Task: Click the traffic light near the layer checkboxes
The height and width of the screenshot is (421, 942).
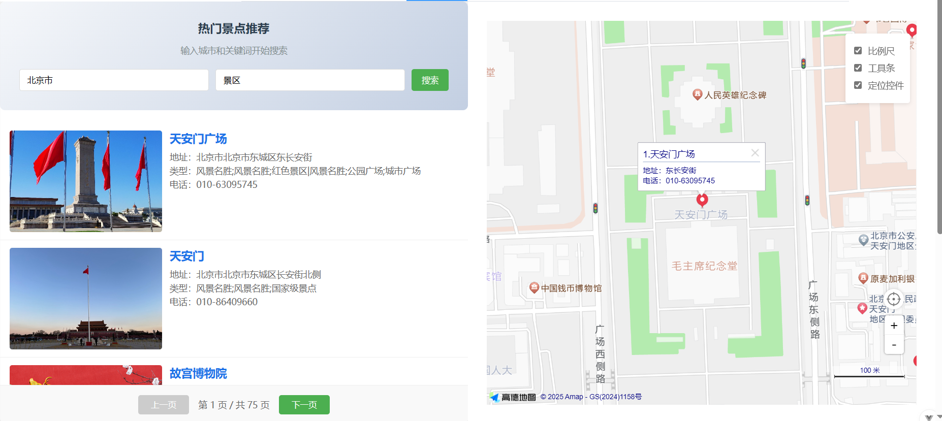Action: tap(803, 63)
